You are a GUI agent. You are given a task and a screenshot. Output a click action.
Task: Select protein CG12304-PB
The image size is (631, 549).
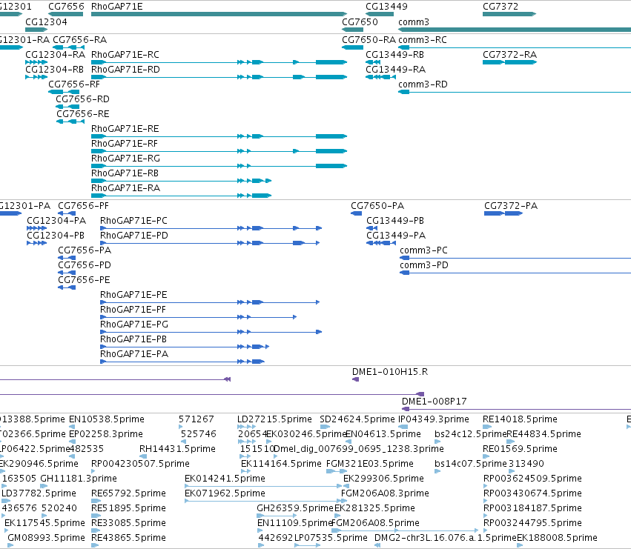tap(36, 243)
